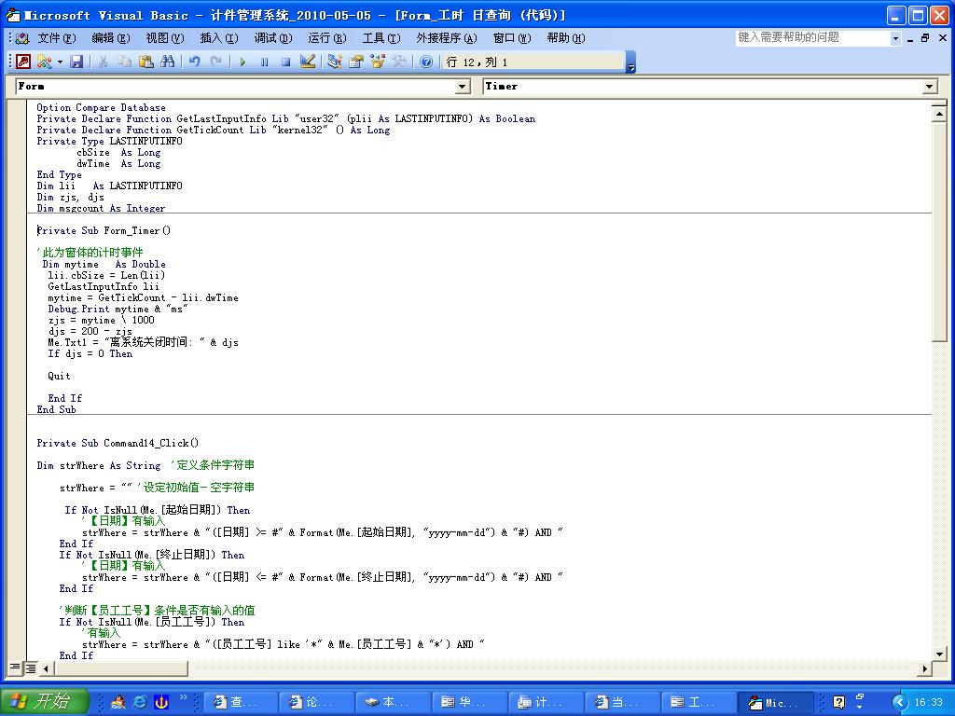The height and width of the screenshot is (716, 955).
Task: Click the Insert Module icon
Action: tap(44, 62)
